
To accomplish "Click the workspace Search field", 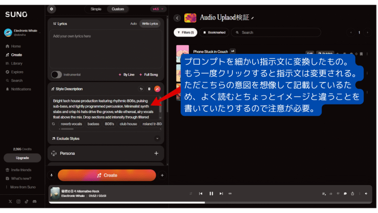I will pos(276,33).
